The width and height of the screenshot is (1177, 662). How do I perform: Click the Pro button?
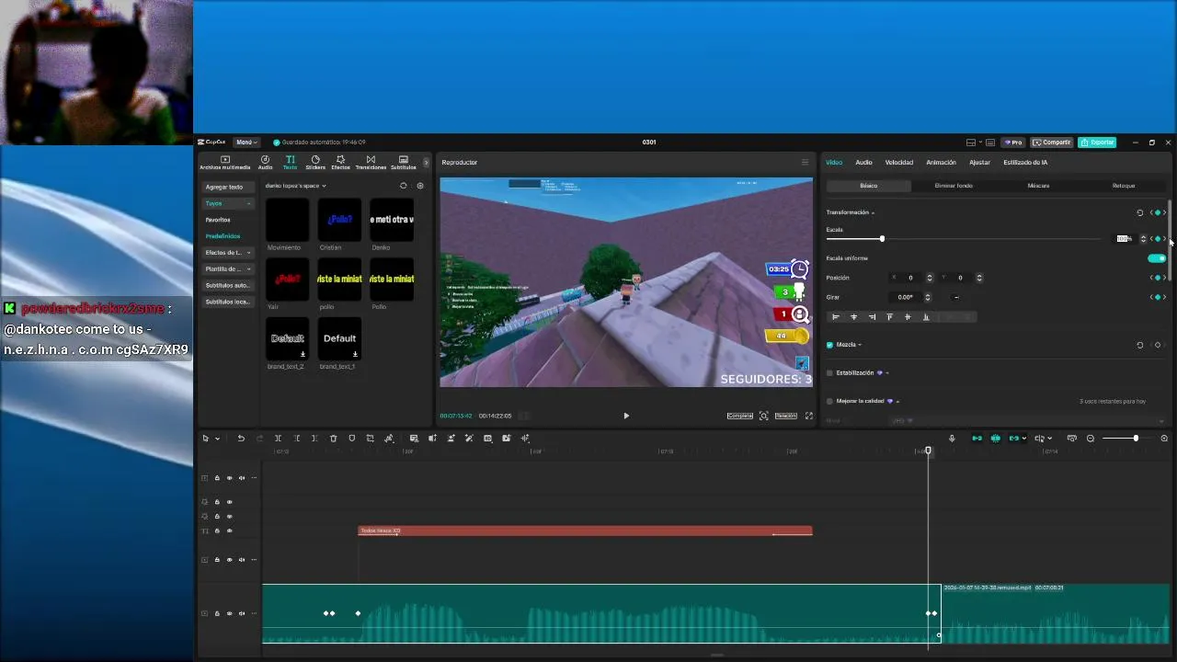click(x=1013, y=143)
